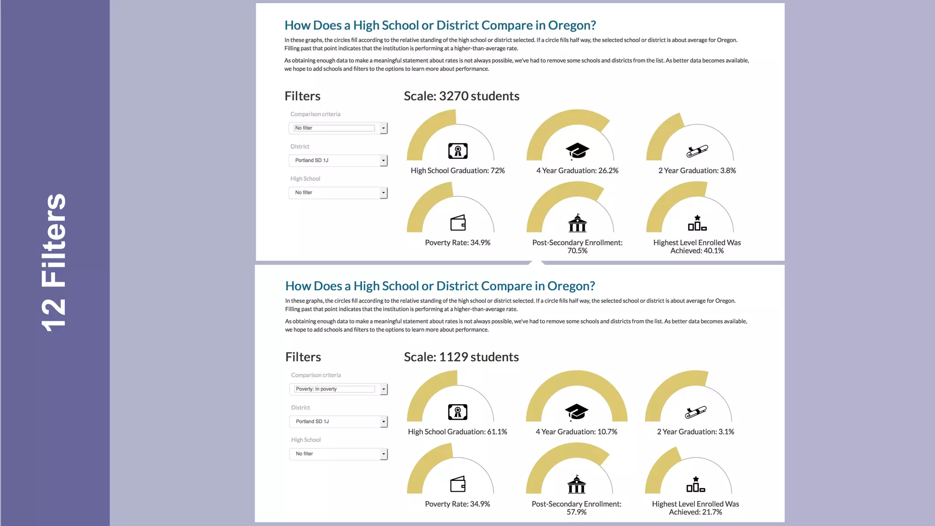Open bottom District 'Portland SD 1J' dropdown
935x526 pixels.
[338, 421]
